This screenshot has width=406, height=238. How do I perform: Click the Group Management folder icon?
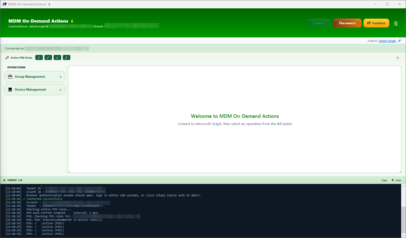click(10, 77)
